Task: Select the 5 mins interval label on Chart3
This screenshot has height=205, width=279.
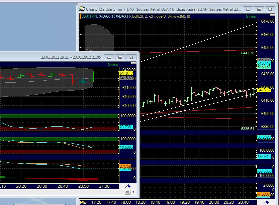Action: click(x=251, y=16)
